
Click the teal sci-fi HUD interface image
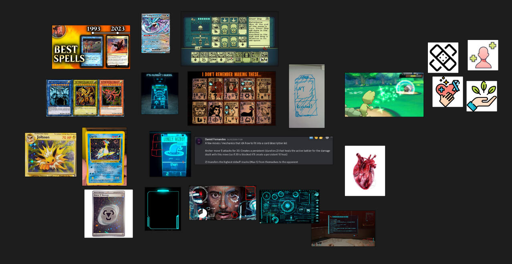[x=289, y=206]
